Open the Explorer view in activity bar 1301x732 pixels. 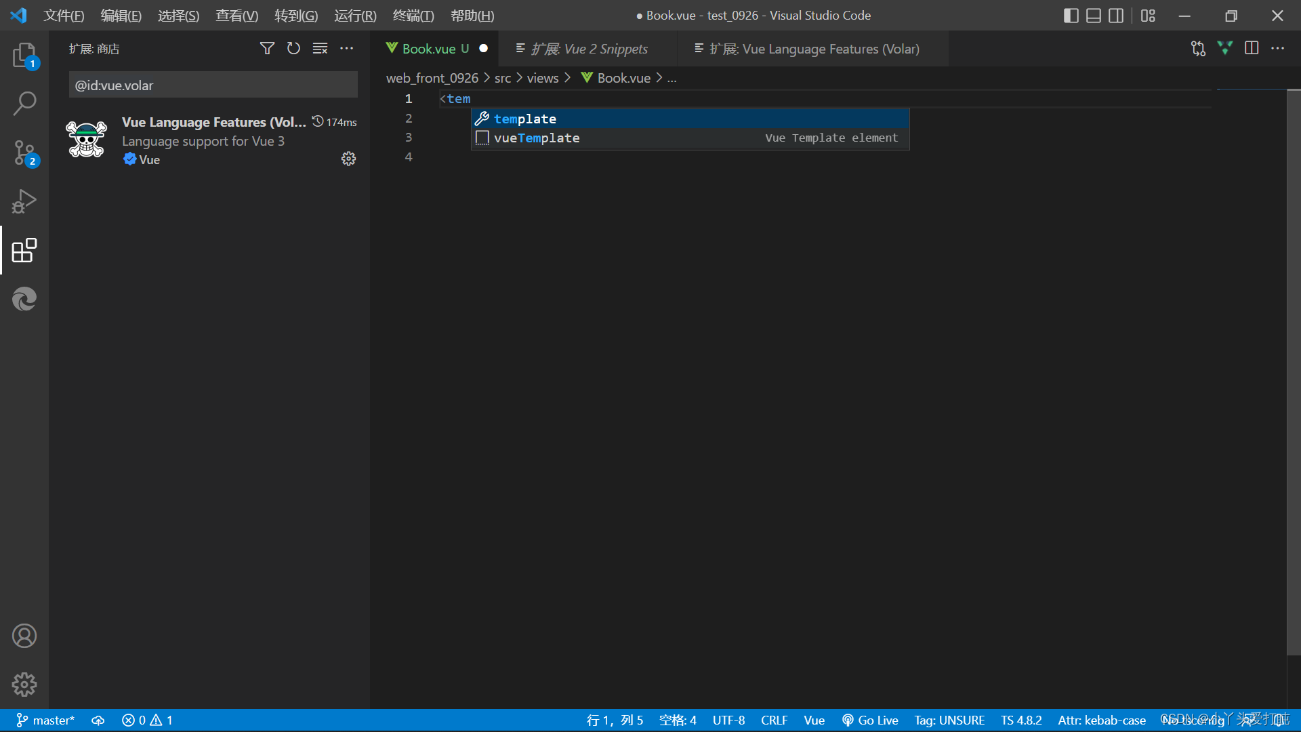pos(24,55)
